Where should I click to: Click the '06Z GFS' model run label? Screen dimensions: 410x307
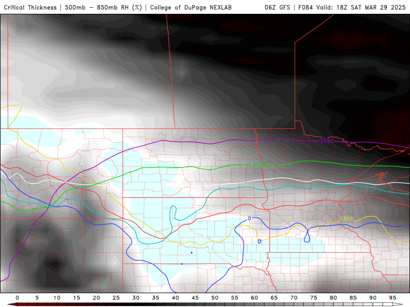click(x=277, y=7)
